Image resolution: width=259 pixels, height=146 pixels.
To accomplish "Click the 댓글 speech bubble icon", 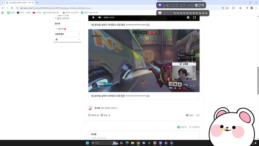I will 102,115.
